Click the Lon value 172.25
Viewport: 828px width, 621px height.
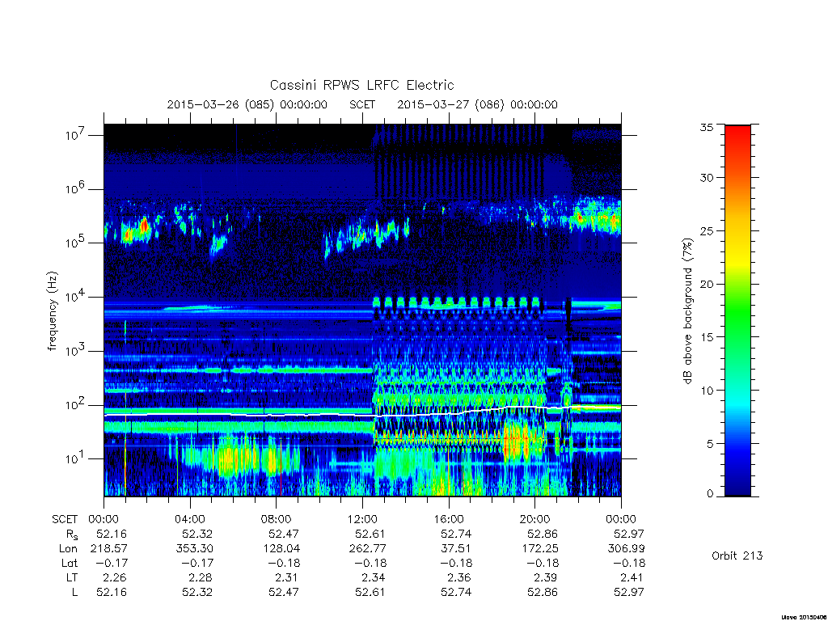click(x=539, y=549)
